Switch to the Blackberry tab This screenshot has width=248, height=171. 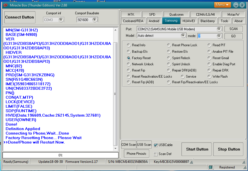click(208, 21)
